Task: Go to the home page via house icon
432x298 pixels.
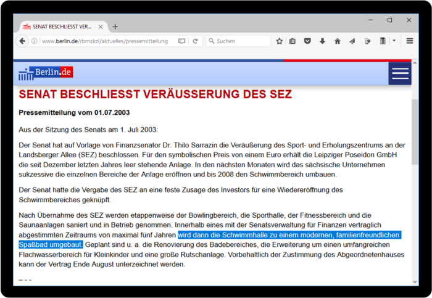Action: coord(338,41)
